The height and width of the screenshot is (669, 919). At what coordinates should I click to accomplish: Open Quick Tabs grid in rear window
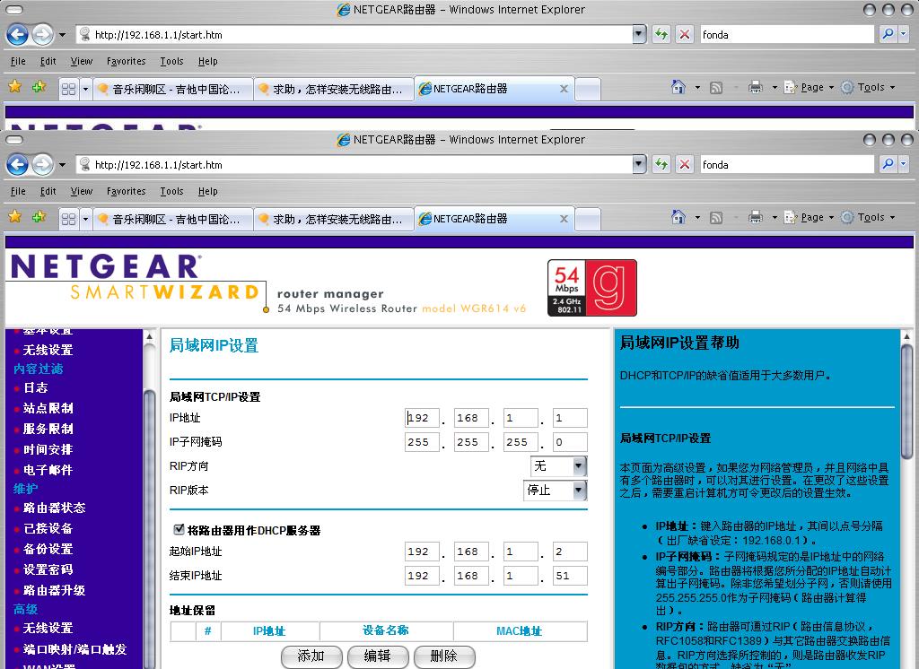(x=68, y=89)
